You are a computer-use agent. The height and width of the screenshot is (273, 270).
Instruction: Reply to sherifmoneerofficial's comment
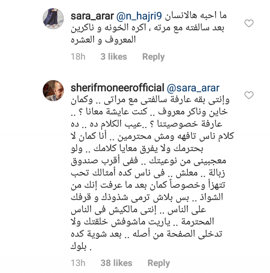click(159, 263)
